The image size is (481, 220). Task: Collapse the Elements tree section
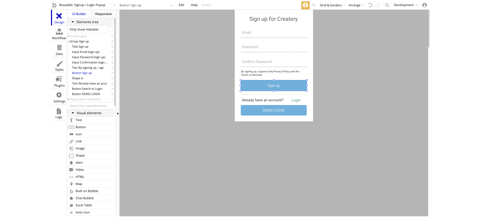[x=73, y=22]
